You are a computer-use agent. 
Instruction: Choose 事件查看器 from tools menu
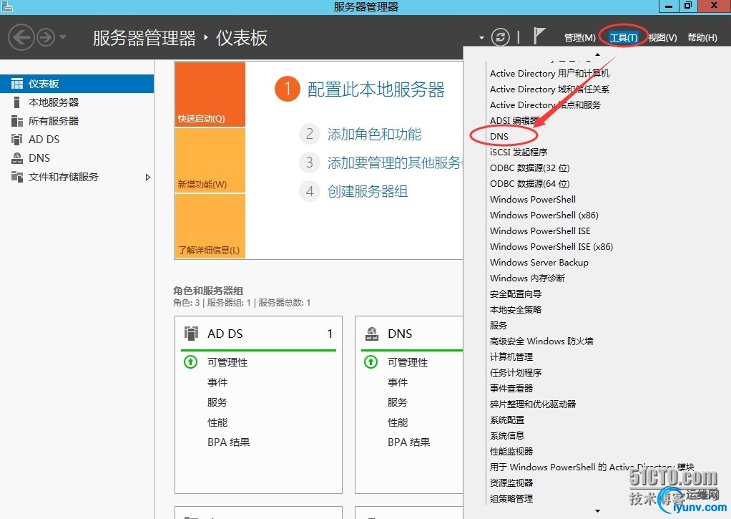[511, 388]
